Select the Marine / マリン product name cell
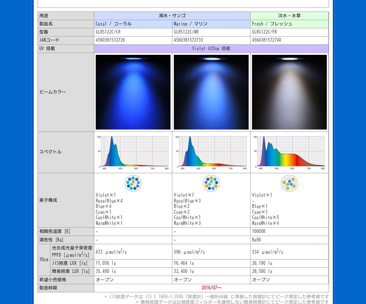This screenshot has width=366, height=304. tap(211, 24)
